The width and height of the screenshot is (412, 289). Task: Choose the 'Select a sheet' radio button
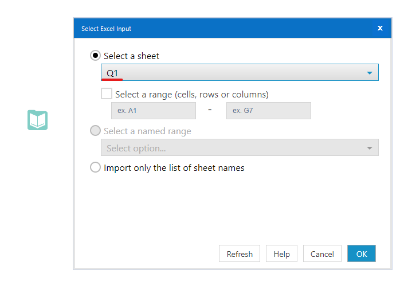[96, 56]
